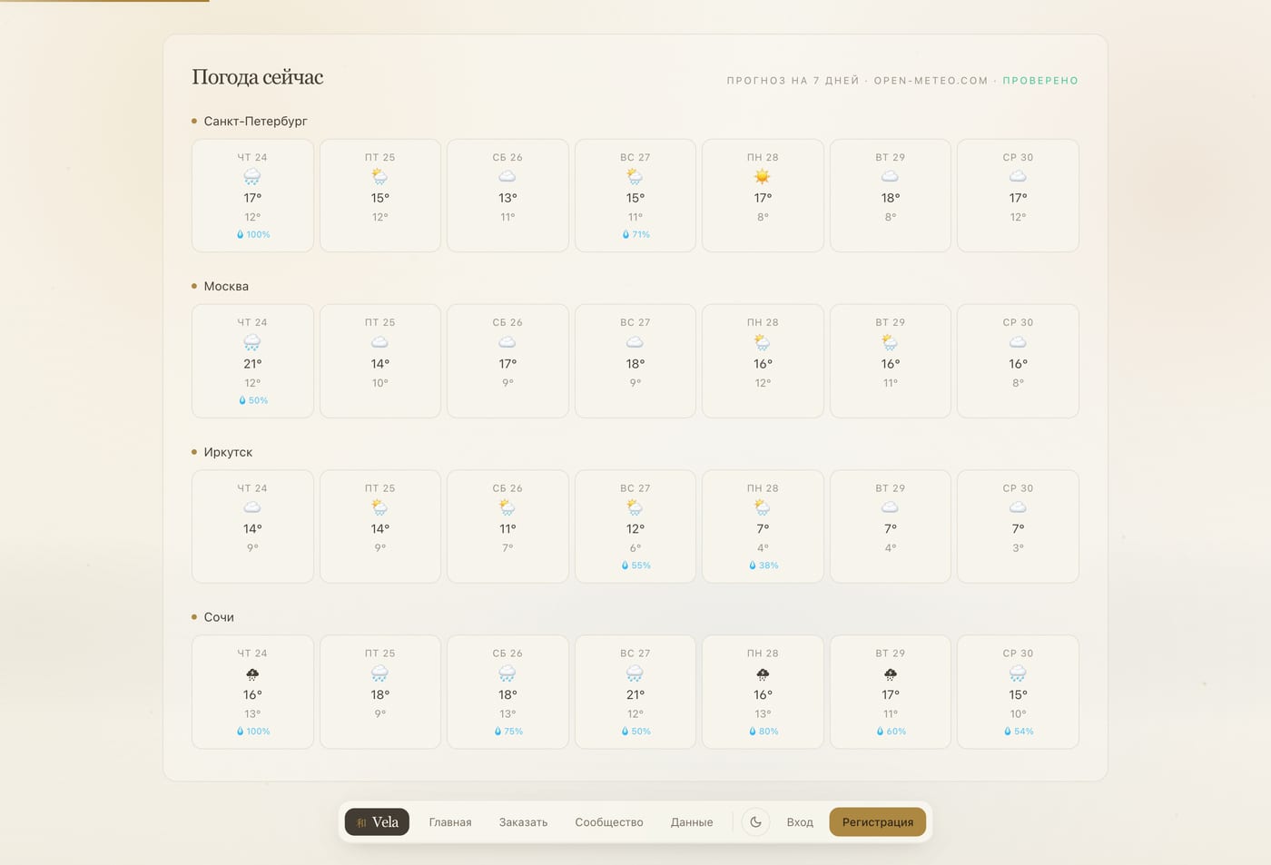Click the cloud icon for Санкт-Петербург ВТ 29

coord(891,177)
